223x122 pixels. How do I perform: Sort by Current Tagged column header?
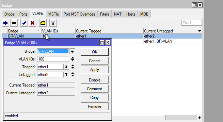[x=109, y=31]
